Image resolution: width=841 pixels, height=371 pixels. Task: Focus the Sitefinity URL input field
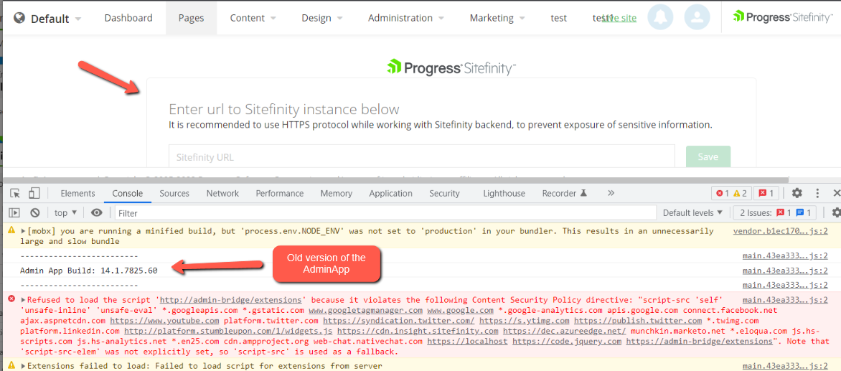coord(421,158)
